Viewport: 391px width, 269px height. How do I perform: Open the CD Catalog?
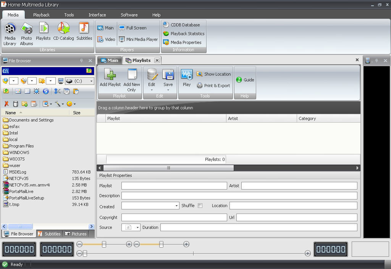coord(64,32)
